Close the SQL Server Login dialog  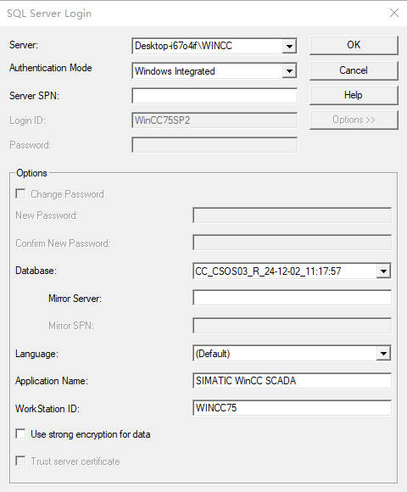(x=393, y=14)
